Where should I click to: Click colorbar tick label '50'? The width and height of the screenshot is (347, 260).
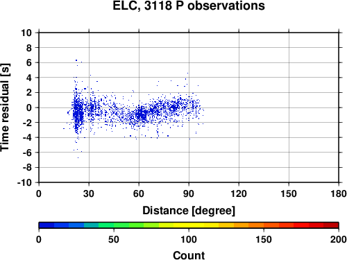coord(114,239)
